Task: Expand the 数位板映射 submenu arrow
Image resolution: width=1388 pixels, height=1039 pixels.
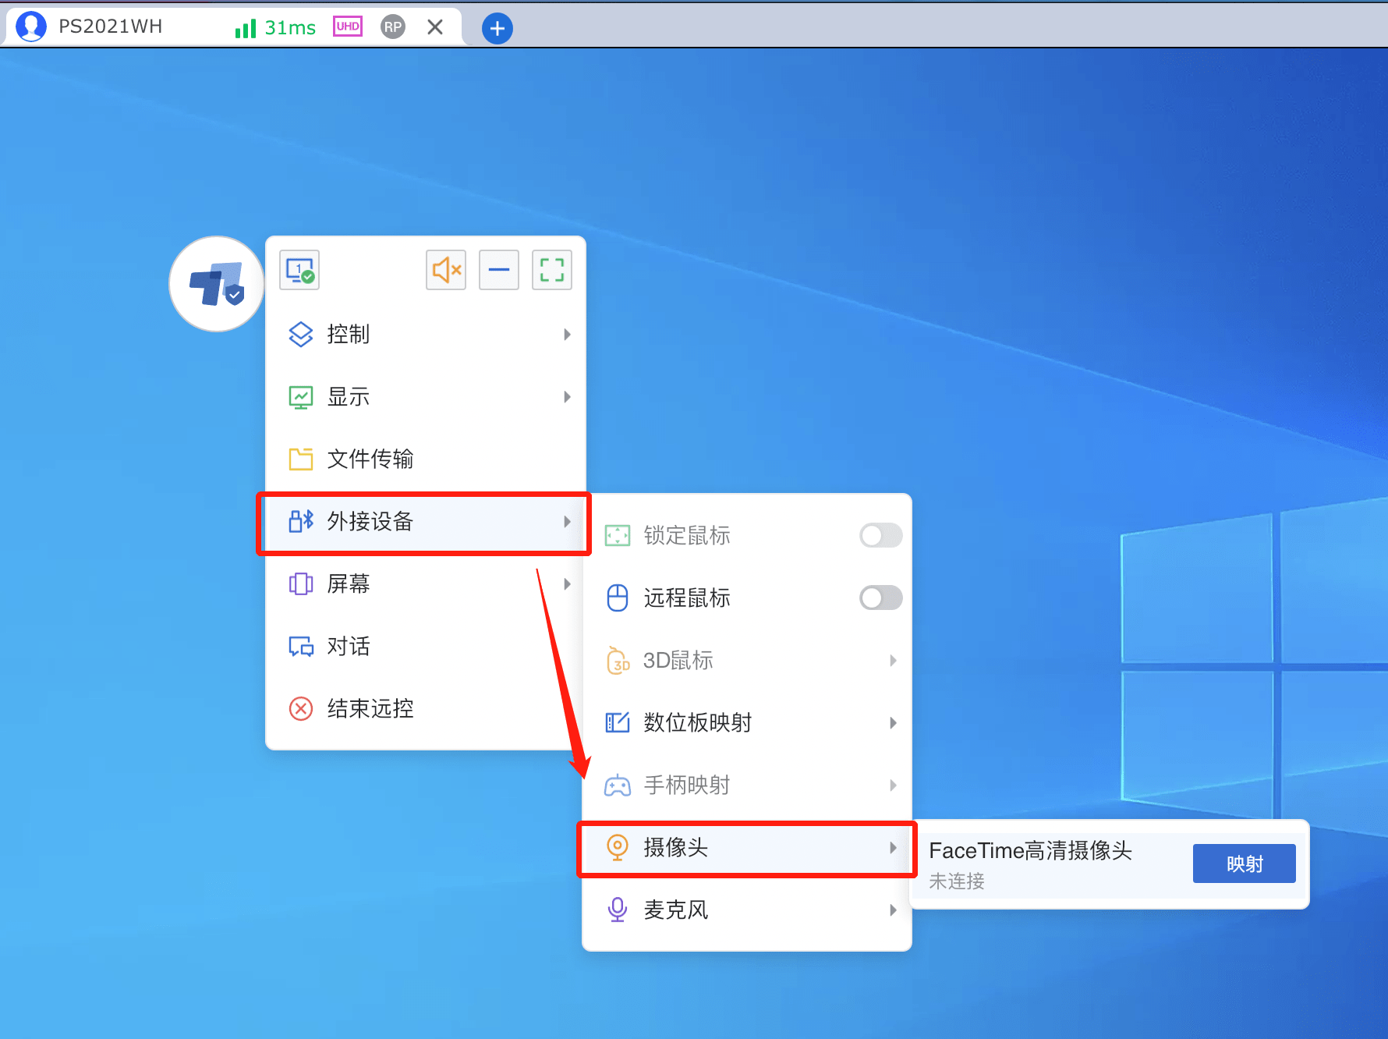Action: [893, 722]
